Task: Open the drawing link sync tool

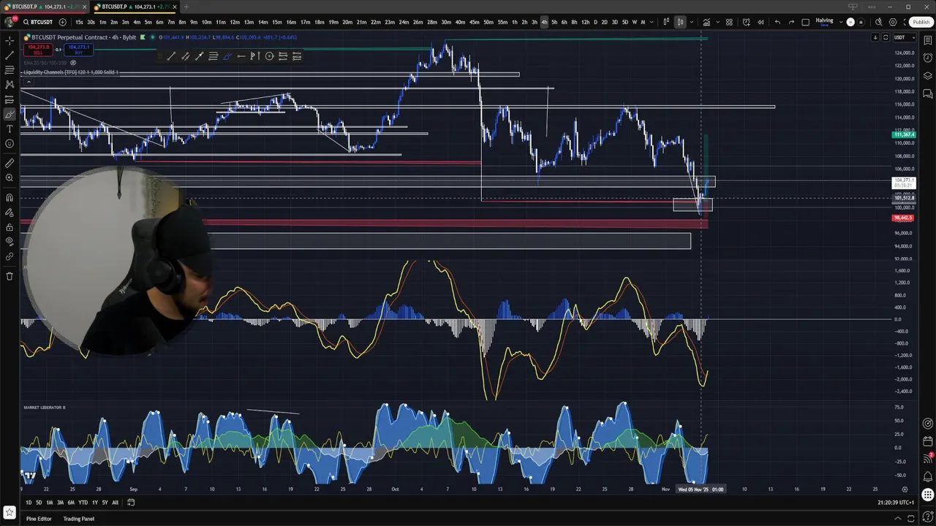Action: tap(10, 256)
